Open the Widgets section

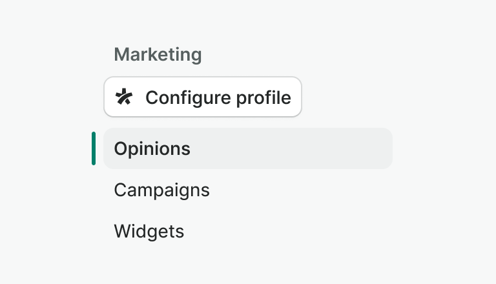[149, 231]
